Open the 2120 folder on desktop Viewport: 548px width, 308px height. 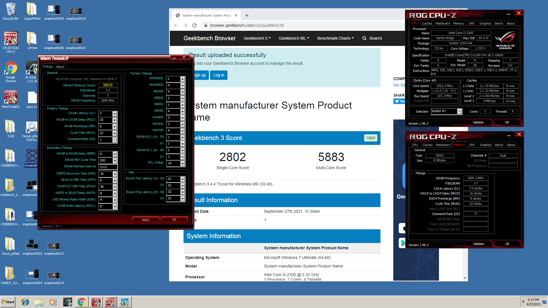(x=11, y=129)
